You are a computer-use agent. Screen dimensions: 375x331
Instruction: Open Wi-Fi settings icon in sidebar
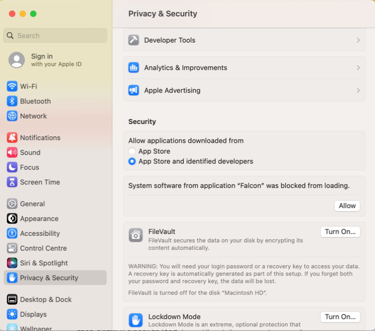(x=12, y=86)
